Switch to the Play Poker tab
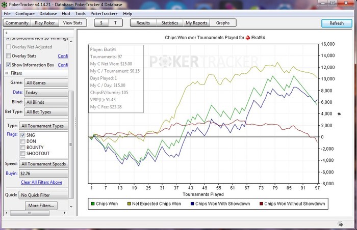357x230 pixels. click(45, 23)
